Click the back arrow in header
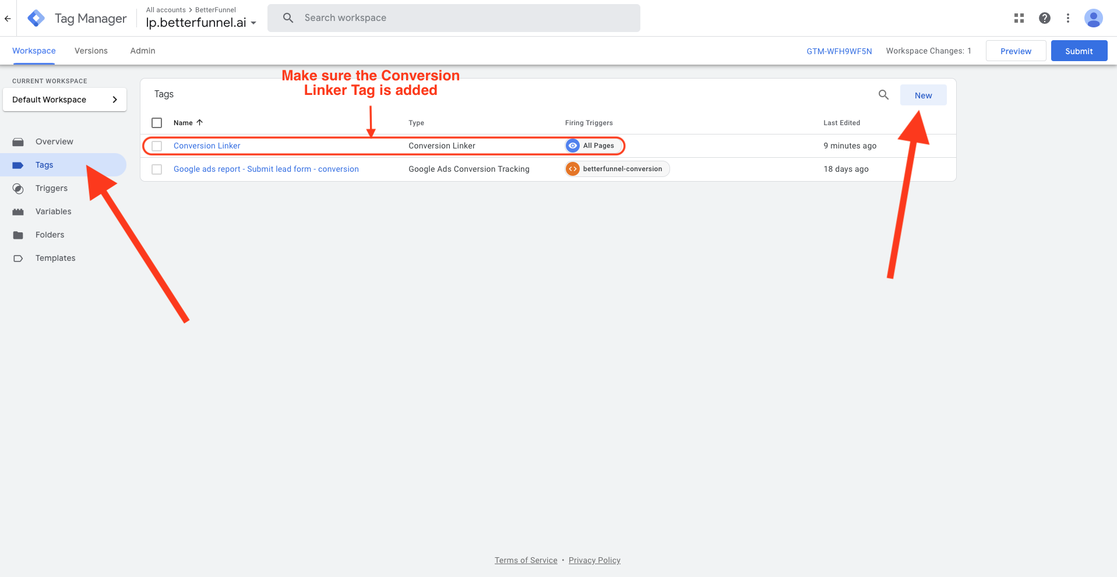1117x577 pixels. coord(8,19)
